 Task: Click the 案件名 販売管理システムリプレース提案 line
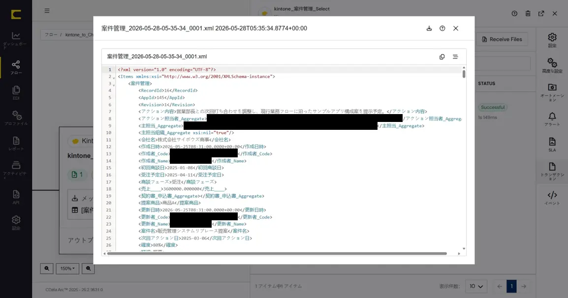pyautogui.click(x=193, y=231)
